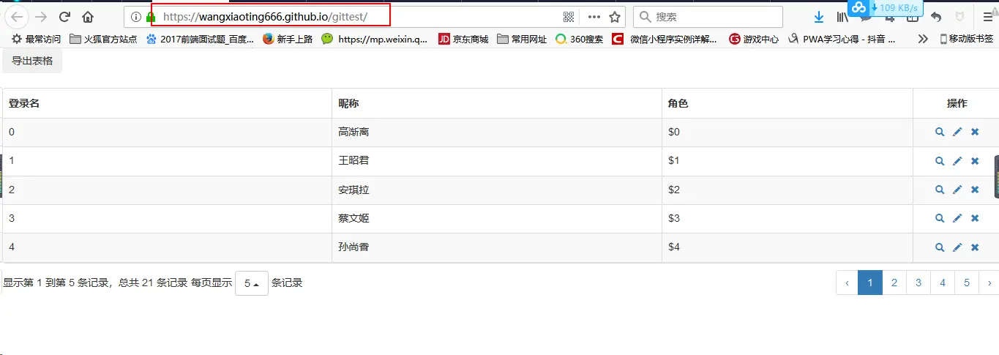Click the delete X in 高渐离 row
999x355 pixels.
975,132
